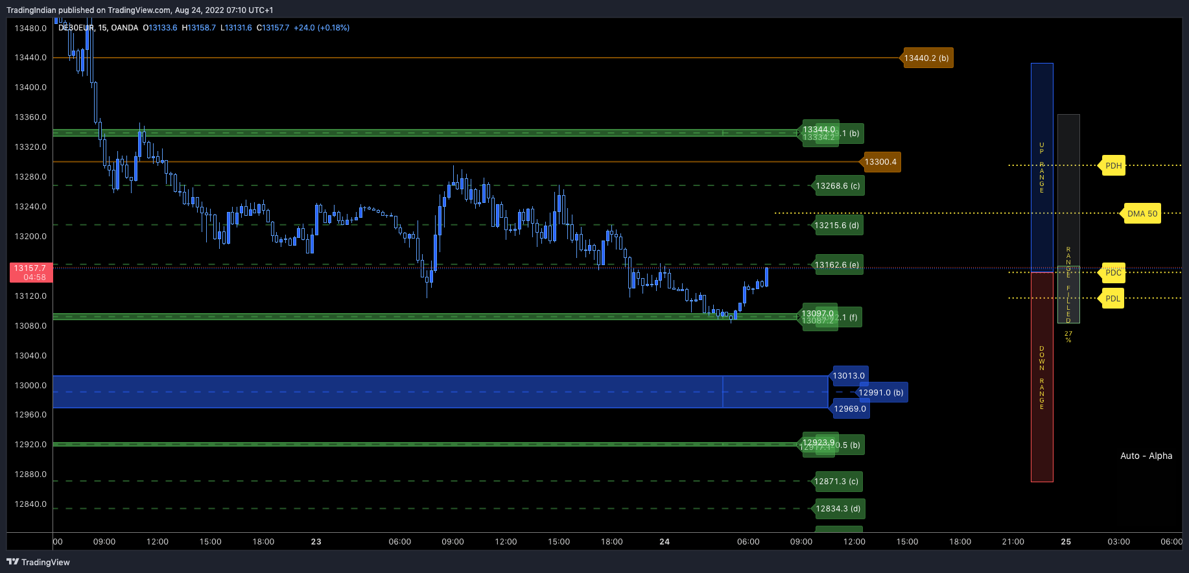The height and width of the screenshot is (573, 1189).
Task: Click the +24.0 (+0.18%) change text
Action: [322, 28]
